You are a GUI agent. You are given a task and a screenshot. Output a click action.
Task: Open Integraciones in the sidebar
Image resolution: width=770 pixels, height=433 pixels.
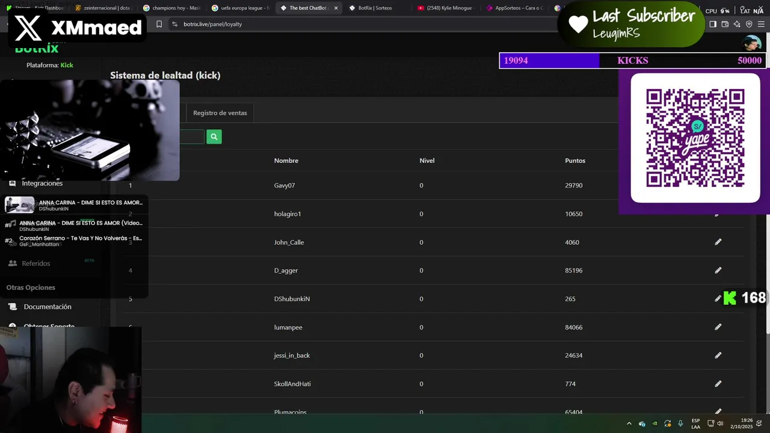(x=42, y=183)
